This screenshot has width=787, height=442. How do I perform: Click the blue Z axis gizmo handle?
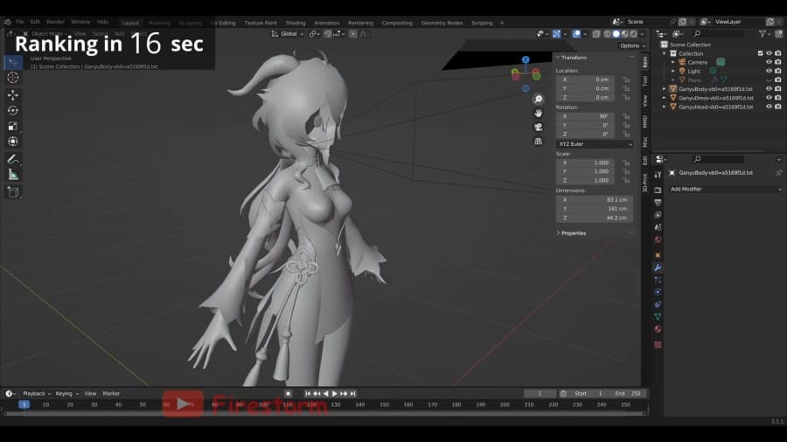coord(526,59)
